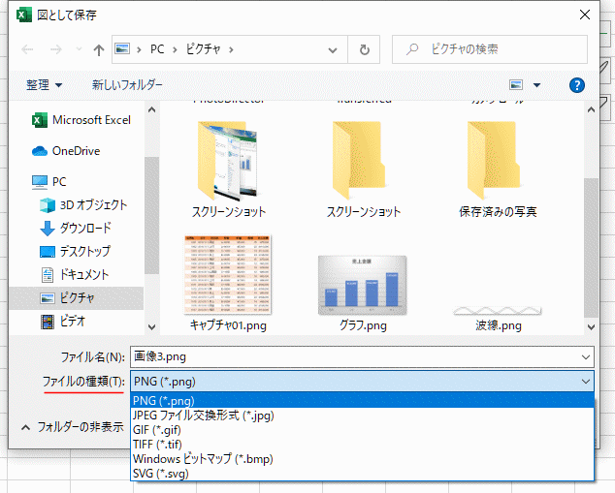
Task: Go up one folder level
Action: [x=99, y=49]
